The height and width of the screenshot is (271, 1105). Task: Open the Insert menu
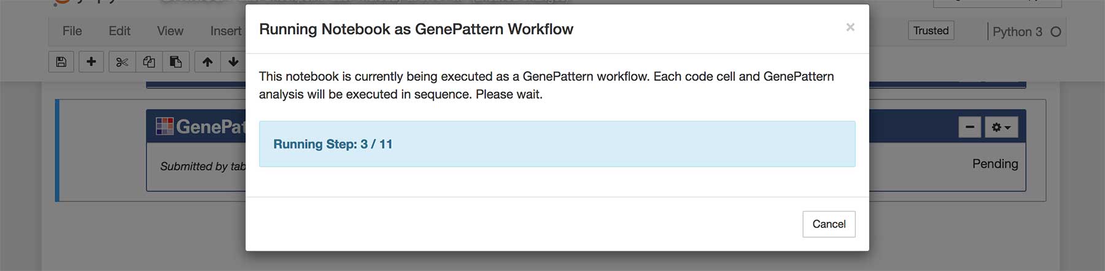tap(226, 31)
